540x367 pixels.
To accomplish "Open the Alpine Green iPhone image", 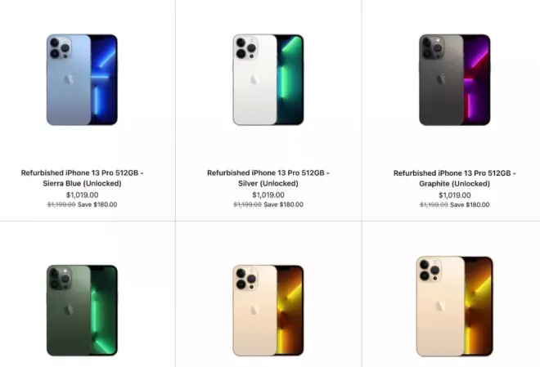I will [82, 311].
